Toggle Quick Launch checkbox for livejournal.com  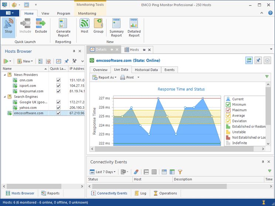pyautogui.click(x=58, y=91)
